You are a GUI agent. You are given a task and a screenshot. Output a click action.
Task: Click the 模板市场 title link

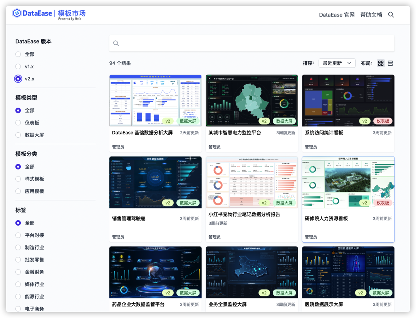pyautogui.click(x=72, y=13)
